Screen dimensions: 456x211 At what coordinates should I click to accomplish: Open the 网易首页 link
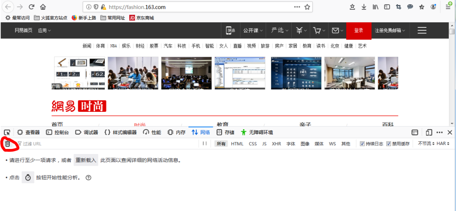24,30
